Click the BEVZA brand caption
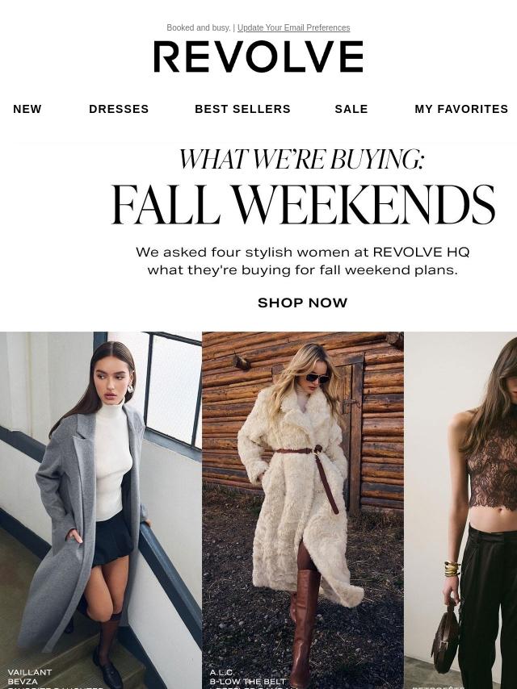 23,682
